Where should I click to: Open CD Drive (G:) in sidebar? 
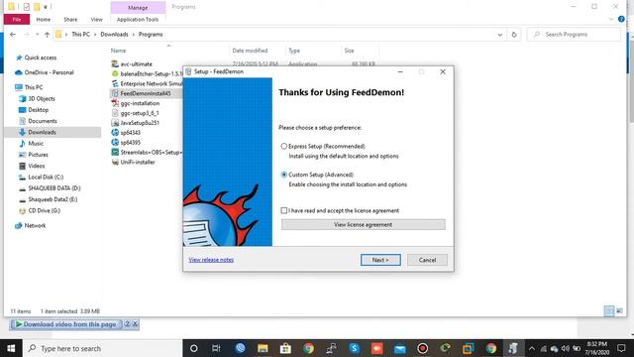(x=44, y=210)
